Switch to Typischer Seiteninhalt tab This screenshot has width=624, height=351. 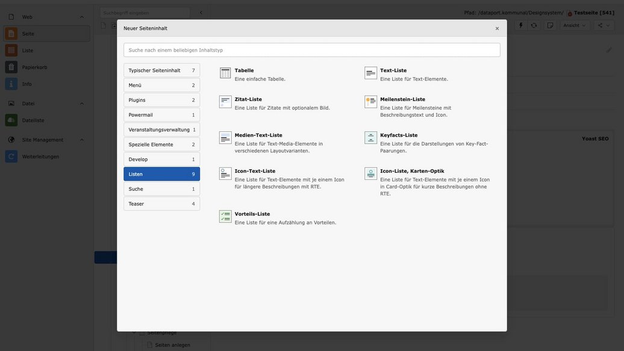tap(161, 70)
